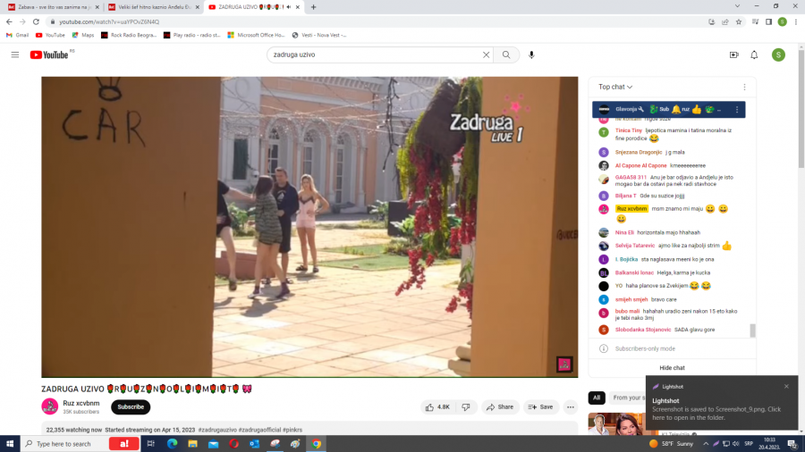Open the YouTube hamburger guide menu
The width and height of the screenshot is (805, 452).
(x=14, y=54)
